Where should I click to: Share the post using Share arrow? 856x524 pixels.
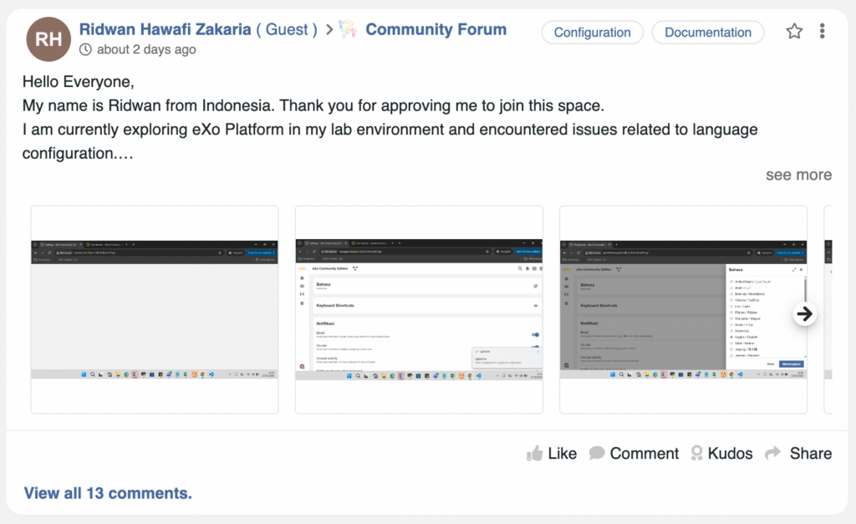tap(773, 454)
